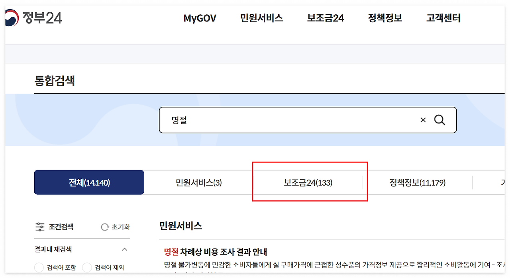Image resolution: width=510 pixels, height=278 pixels.
Task: Click the 정부24 logo
Action: pyautogui.click(x=34, y=18)
